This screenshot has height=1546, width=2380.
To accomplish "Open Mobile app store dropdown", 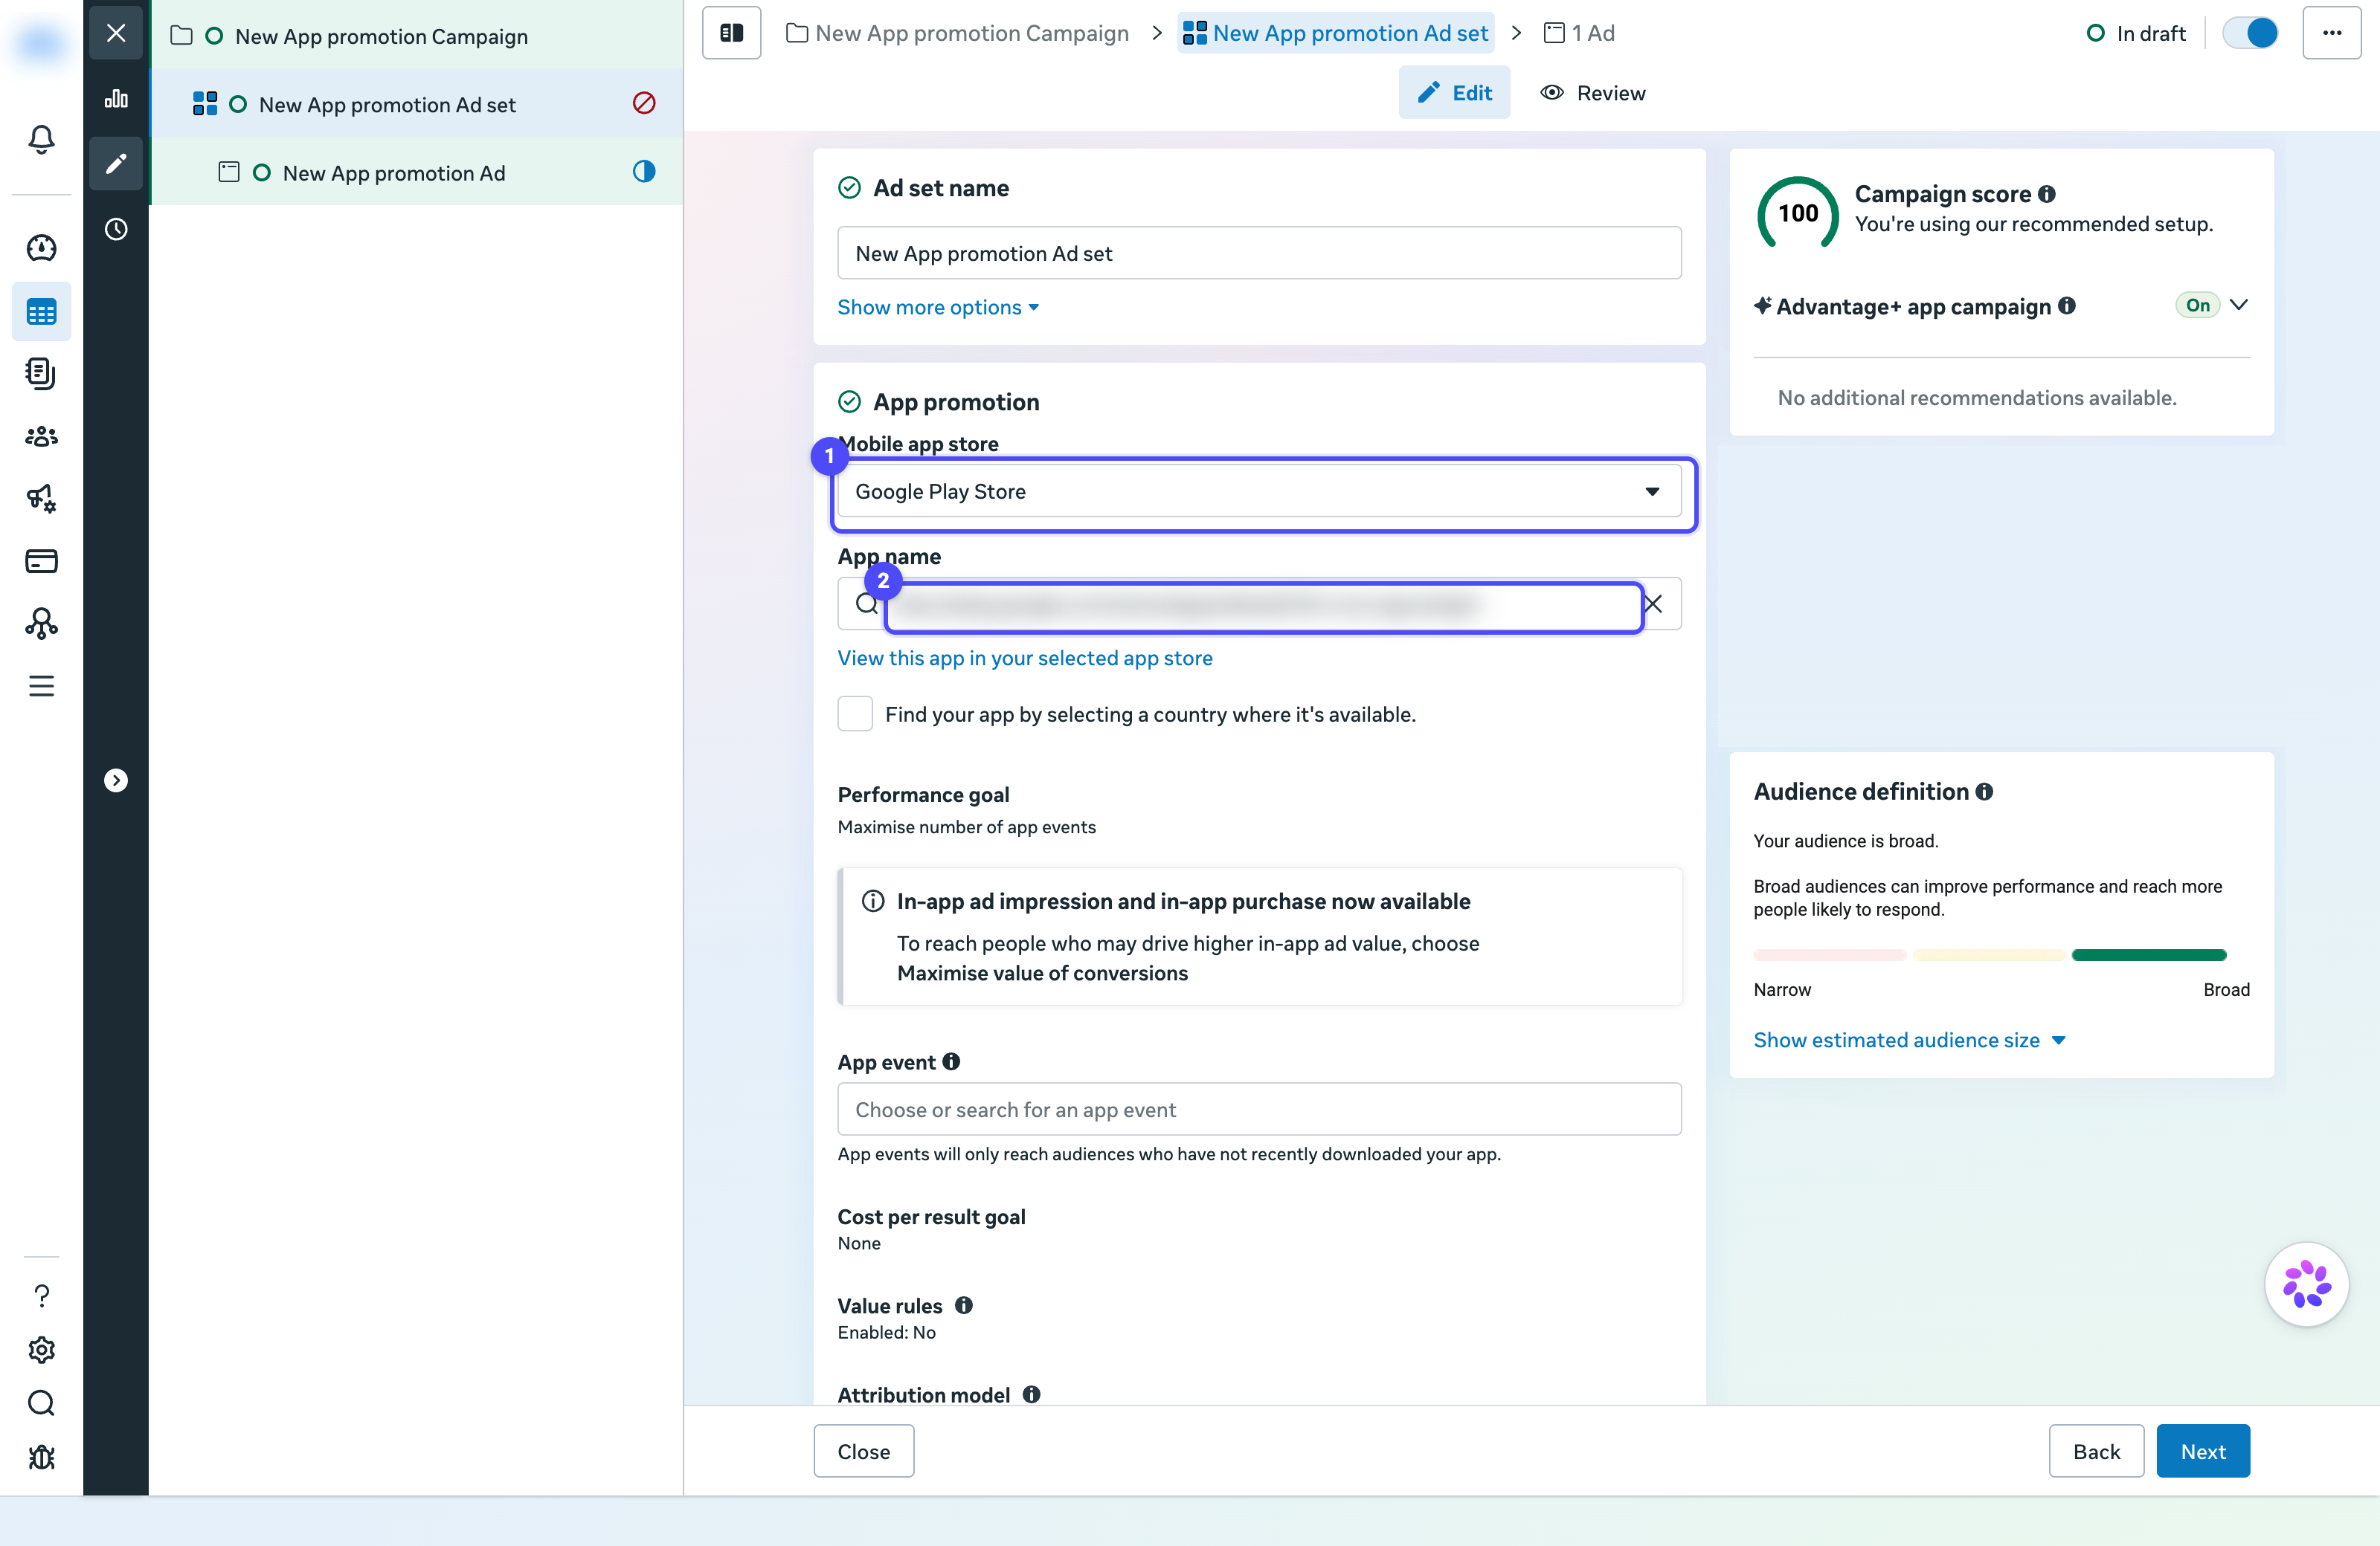I will click(1259, 492).
